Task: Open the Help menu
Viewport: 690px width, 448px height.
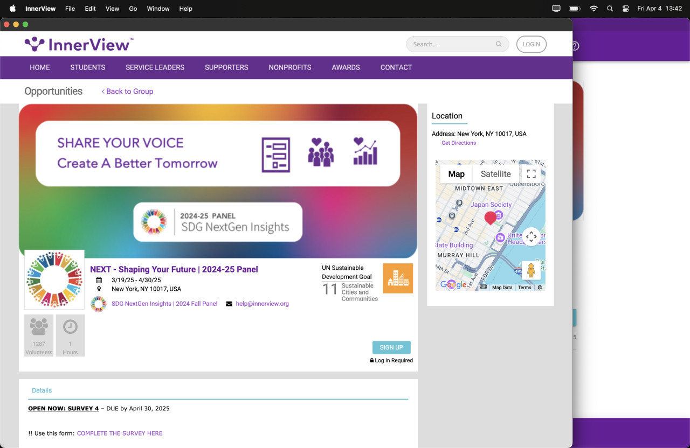Action: (185, 9)
